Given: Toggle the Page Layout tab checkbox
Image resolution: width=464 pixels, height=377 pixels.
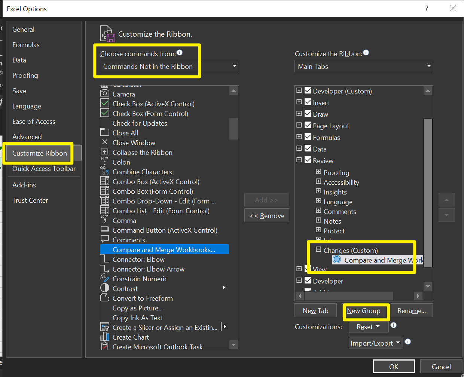Looking at the screenshot, I should (x=308, y=125).
